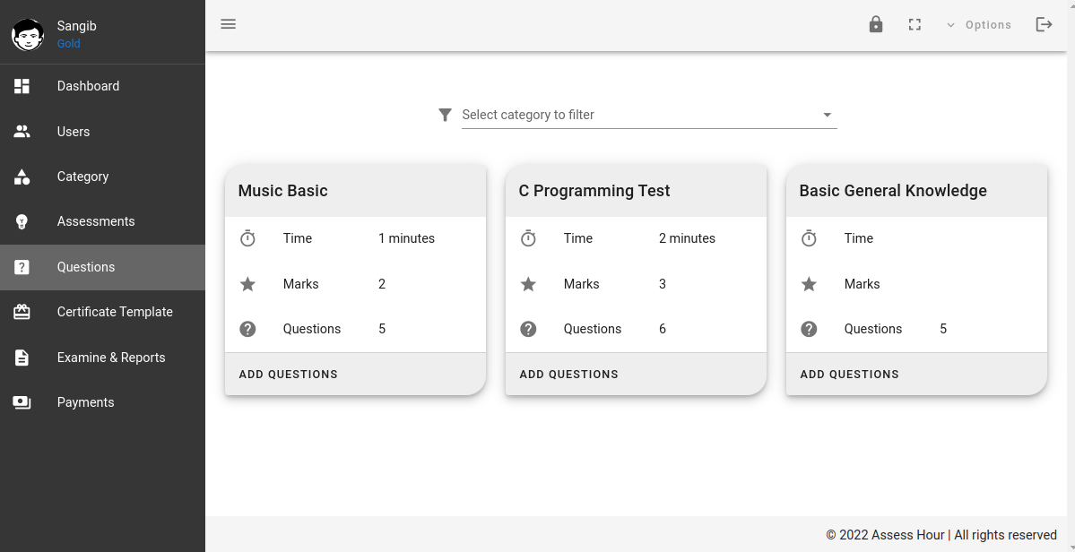
Task: Click Sangib's profile avatar
Action: tap(28, 34)
